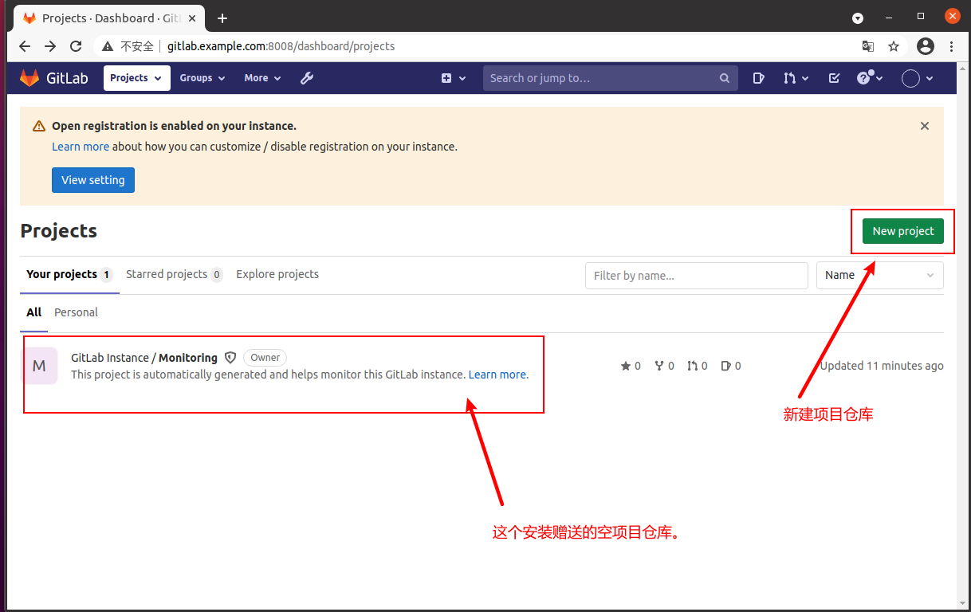This screenshot has width=971, height=612.
Task: Click the Monitoring project M avatar
Action: click(39, 366)
